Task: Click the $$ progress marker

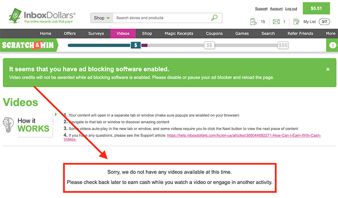Action: tap(209, 45)
